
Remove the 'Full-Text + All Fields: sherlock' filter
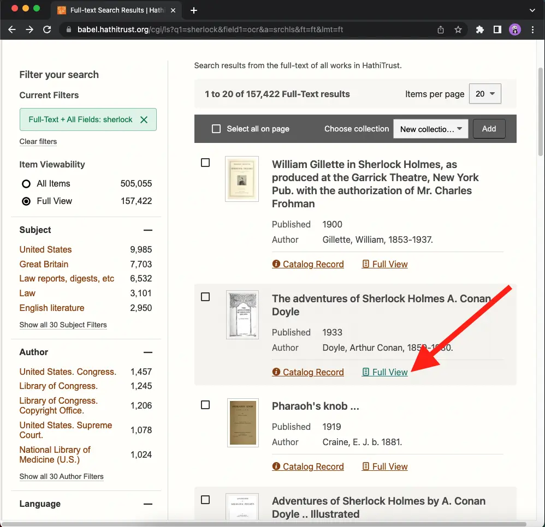(x=144, y=120)
